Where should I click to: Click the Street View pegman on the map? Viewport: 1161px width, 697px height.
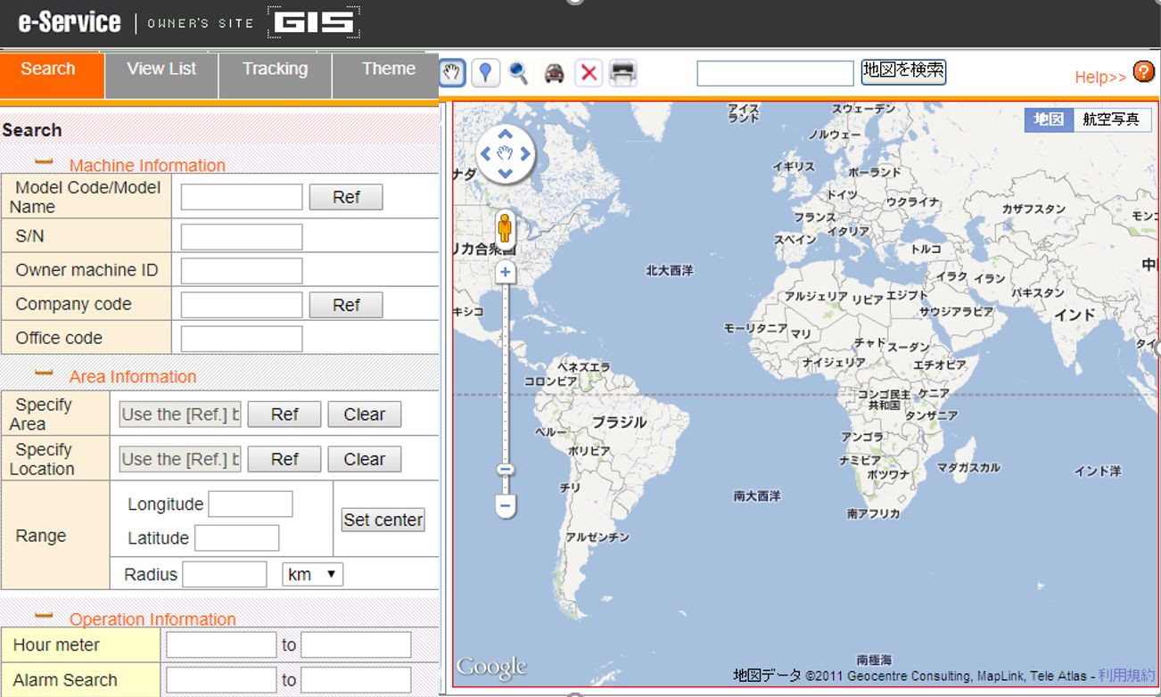(x=505, y=229)
